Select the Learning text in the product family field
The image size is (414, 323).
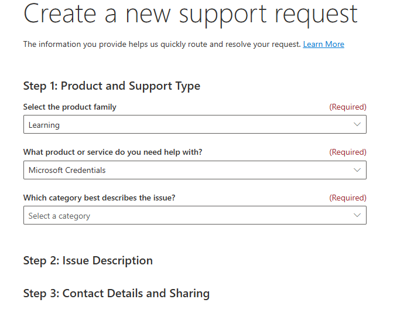(45, 125)
